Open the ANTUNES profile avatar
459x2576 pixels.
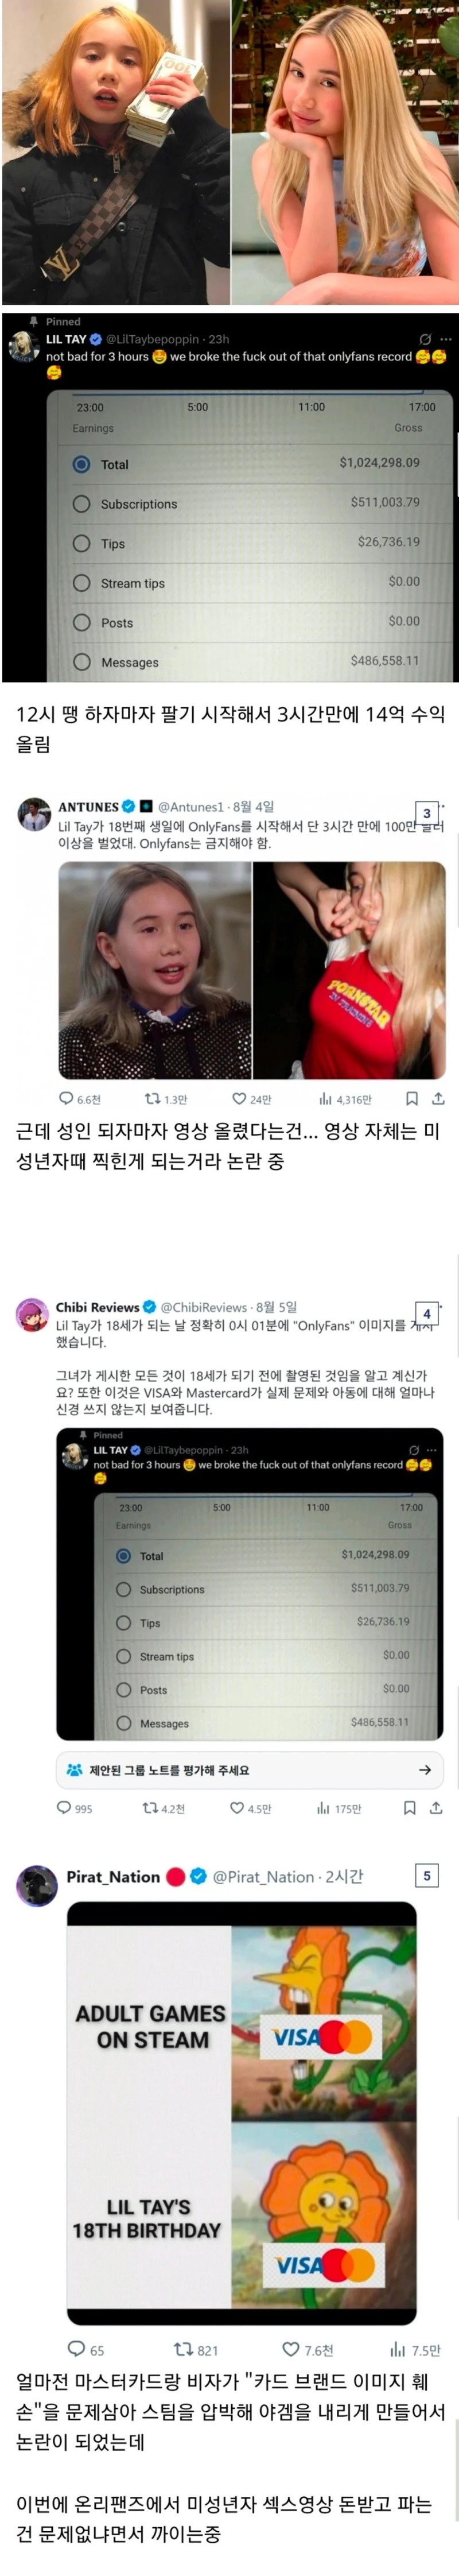(x=35, y=814)
